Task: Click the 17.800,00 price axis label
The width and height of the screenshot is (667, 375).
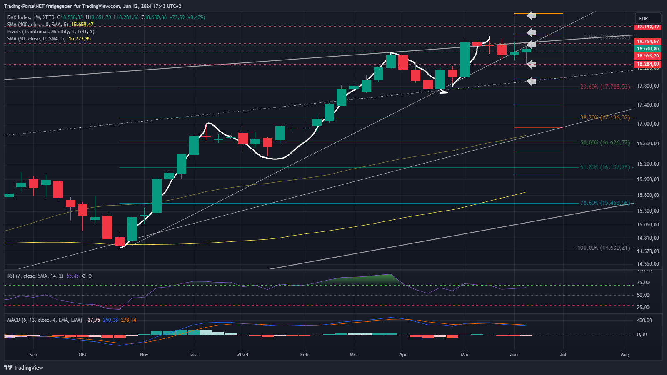Action: pyautogui.click(x=648, y=86)
